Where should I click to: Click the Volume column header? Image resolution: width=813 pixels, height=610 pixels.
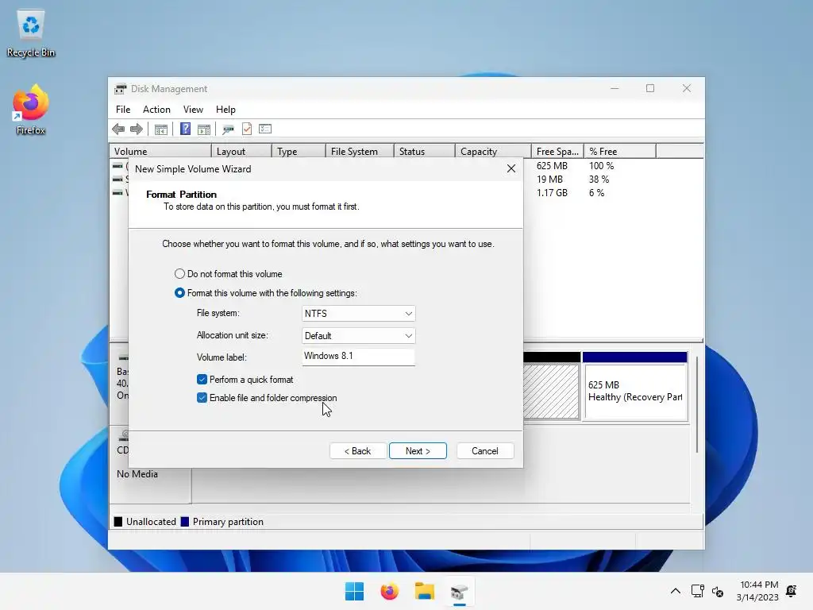click(160, 152)
